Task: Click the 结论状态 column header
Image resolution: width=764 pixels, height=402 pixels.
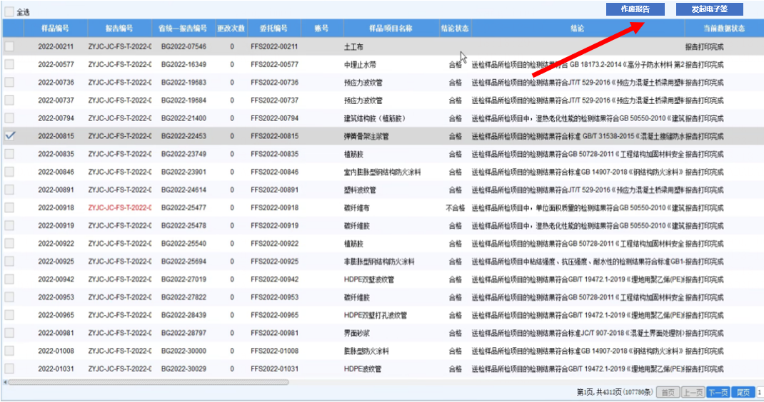Action: point(455,29)
